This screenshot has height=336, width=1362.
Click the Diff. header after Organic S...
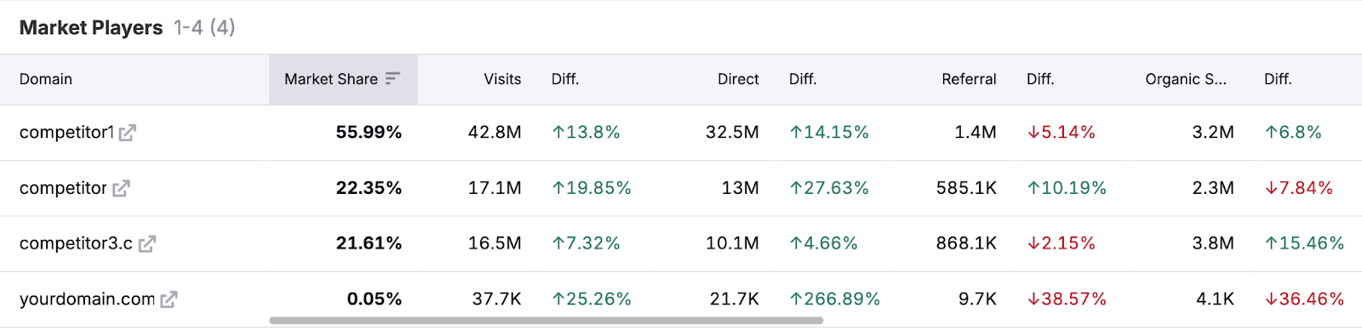click(1278, 79)
